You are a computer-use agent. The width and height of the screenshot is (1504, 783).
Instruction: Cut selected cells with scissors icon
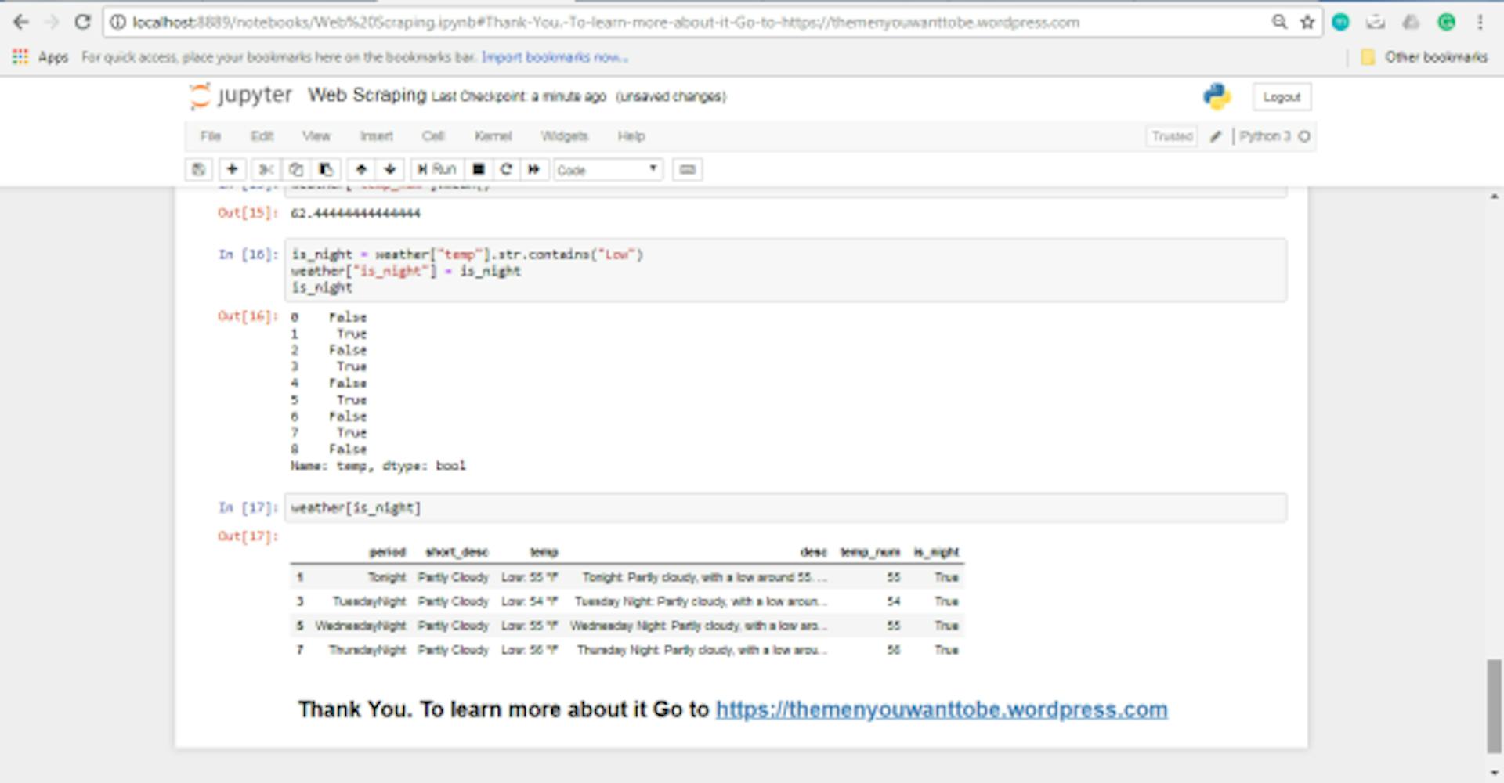pyautogui.click(x=266, y=169)
